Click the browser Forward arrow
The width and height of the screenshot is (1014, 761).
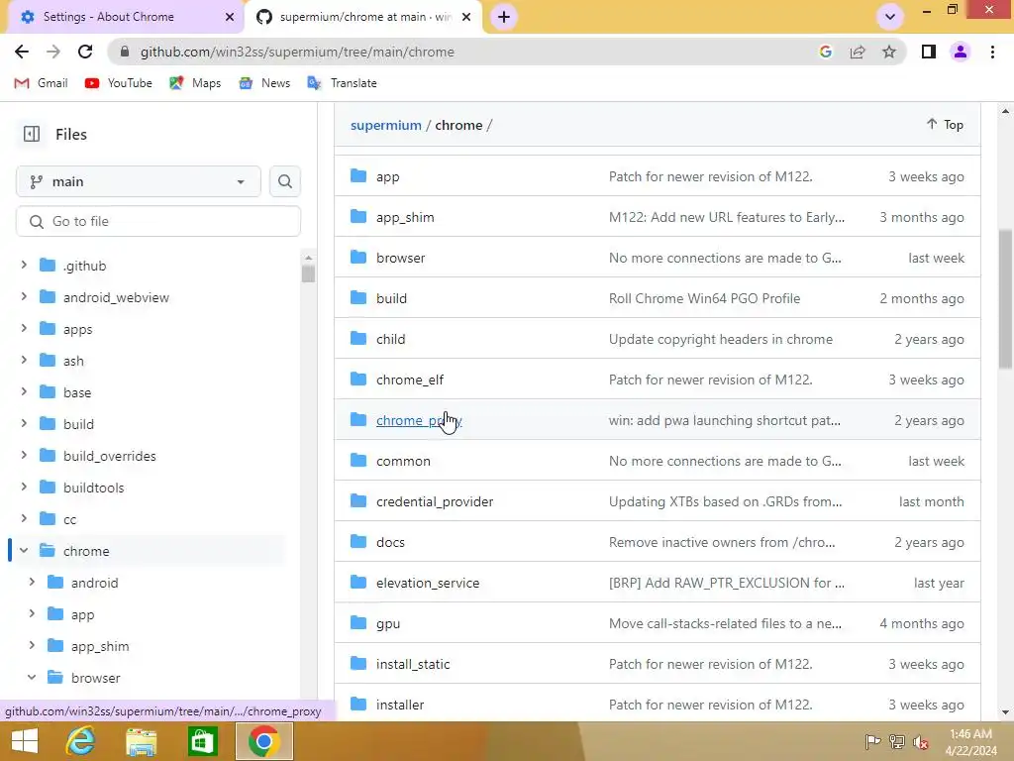(x=53, y=52)
